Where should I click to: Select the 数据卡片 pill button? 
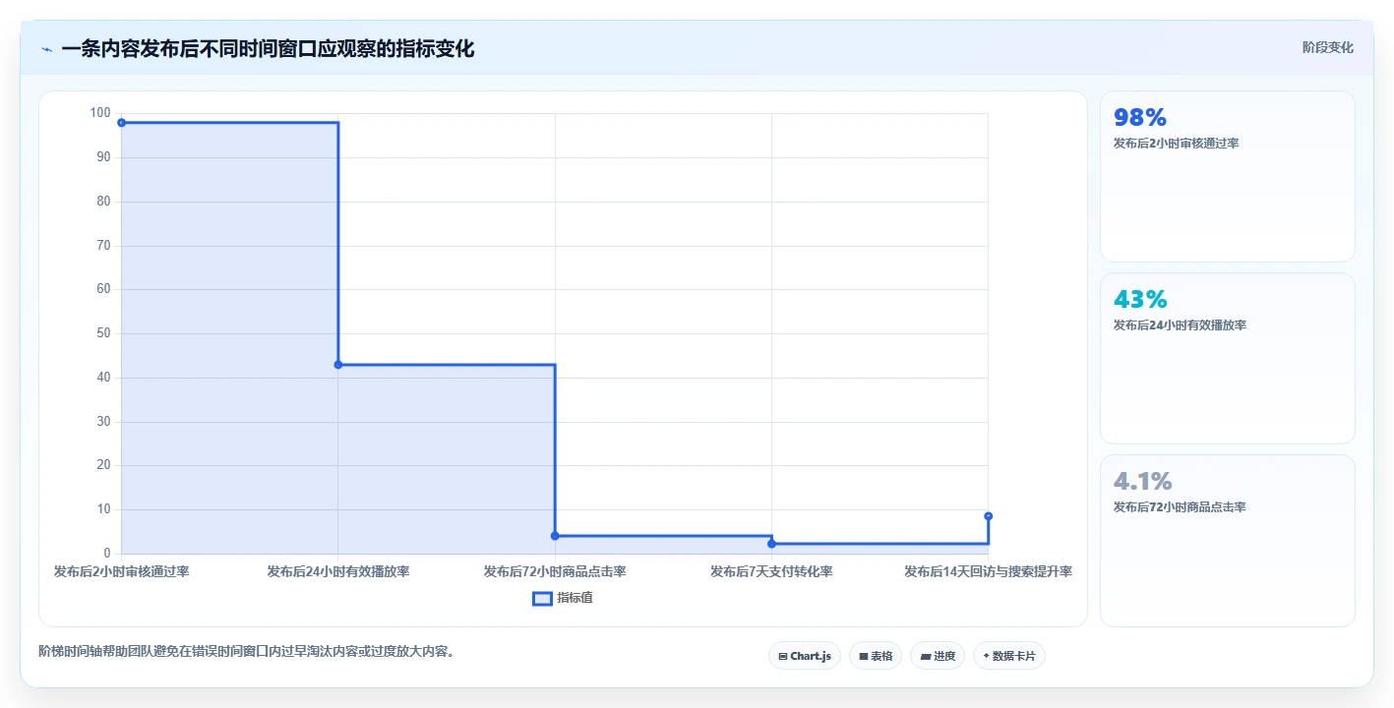click(1008, 656)
